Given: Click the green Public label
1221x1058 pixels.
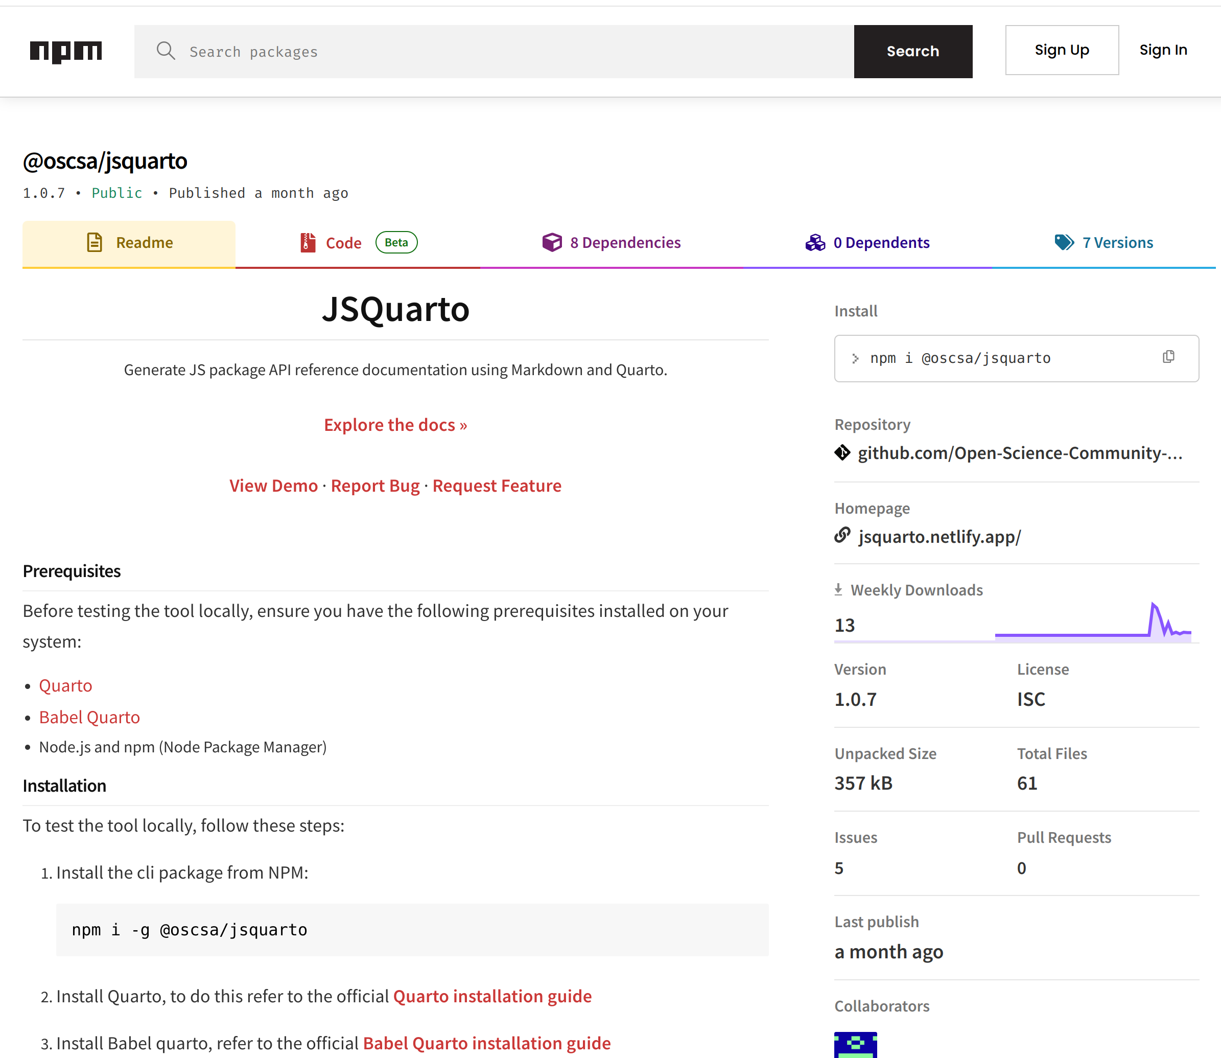Looking at the screenshot, I should click(x=117, y=193).
